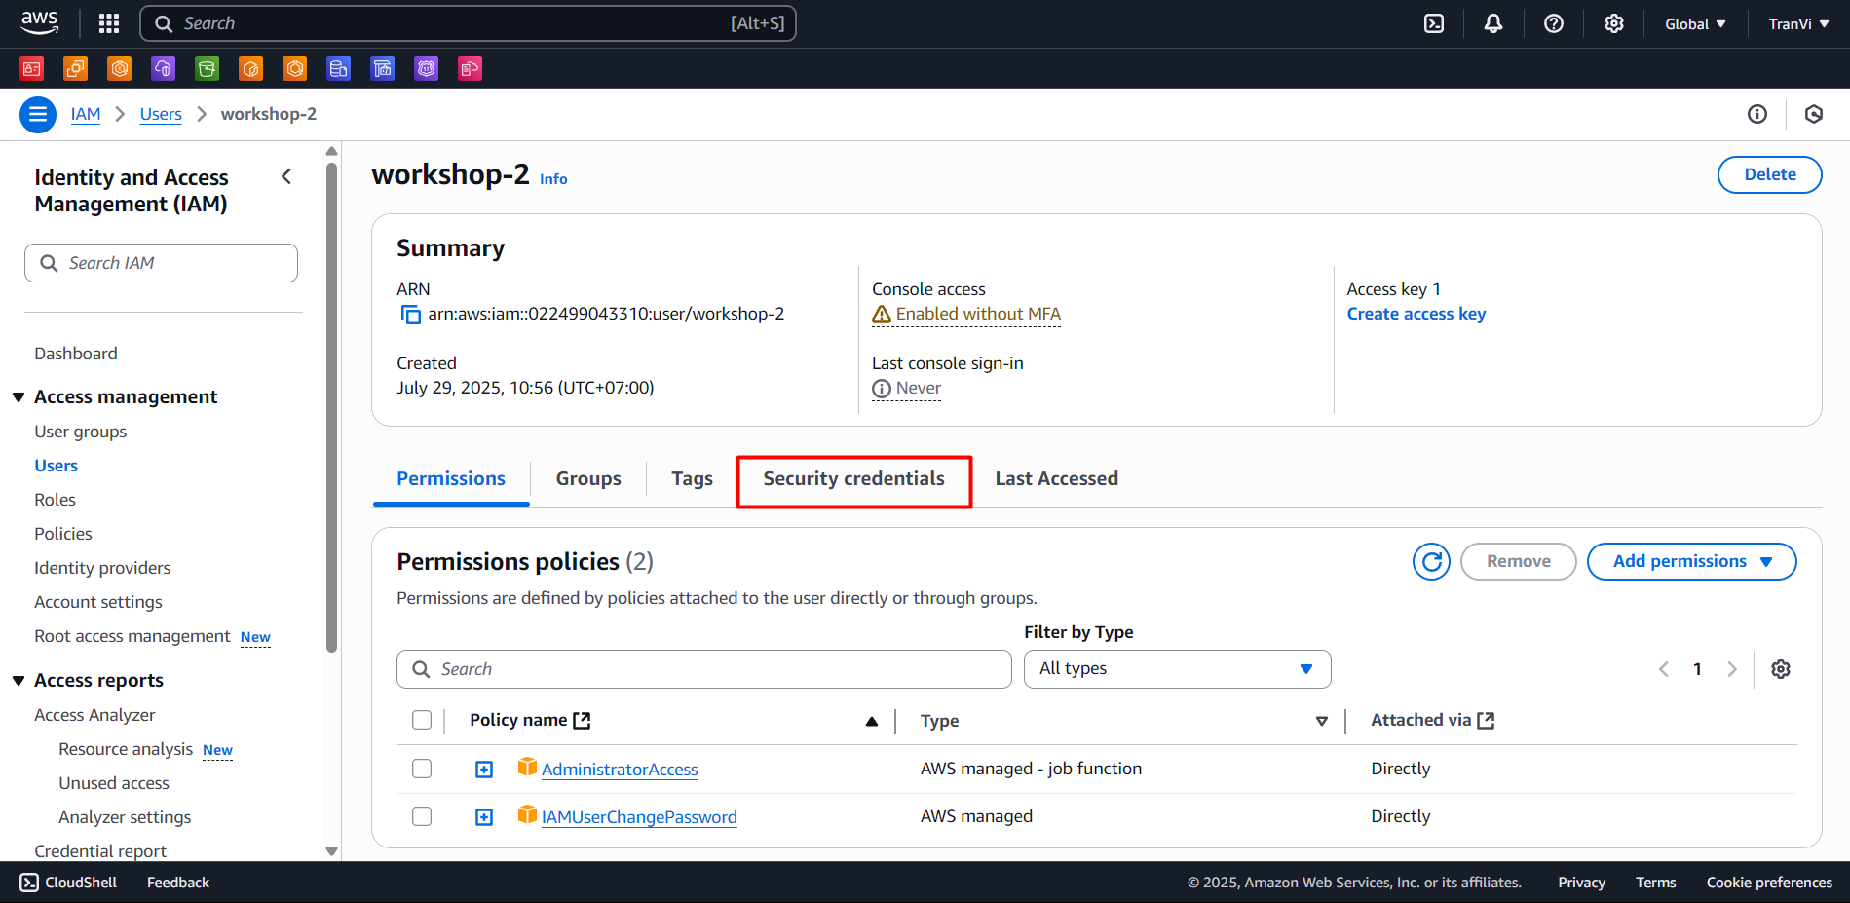Click the policy search input field

point(703,669)
